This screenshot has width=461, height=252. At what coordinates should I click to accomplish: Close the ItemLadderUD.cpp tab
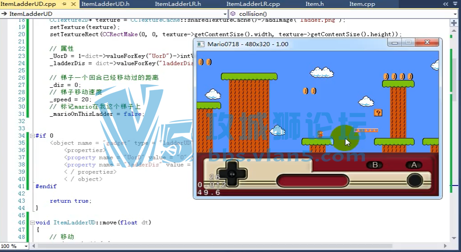pos(73,4)
